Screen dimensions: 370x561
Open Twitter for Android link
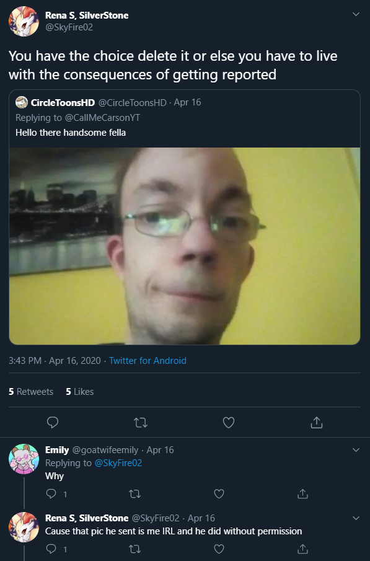pos(148,361)
